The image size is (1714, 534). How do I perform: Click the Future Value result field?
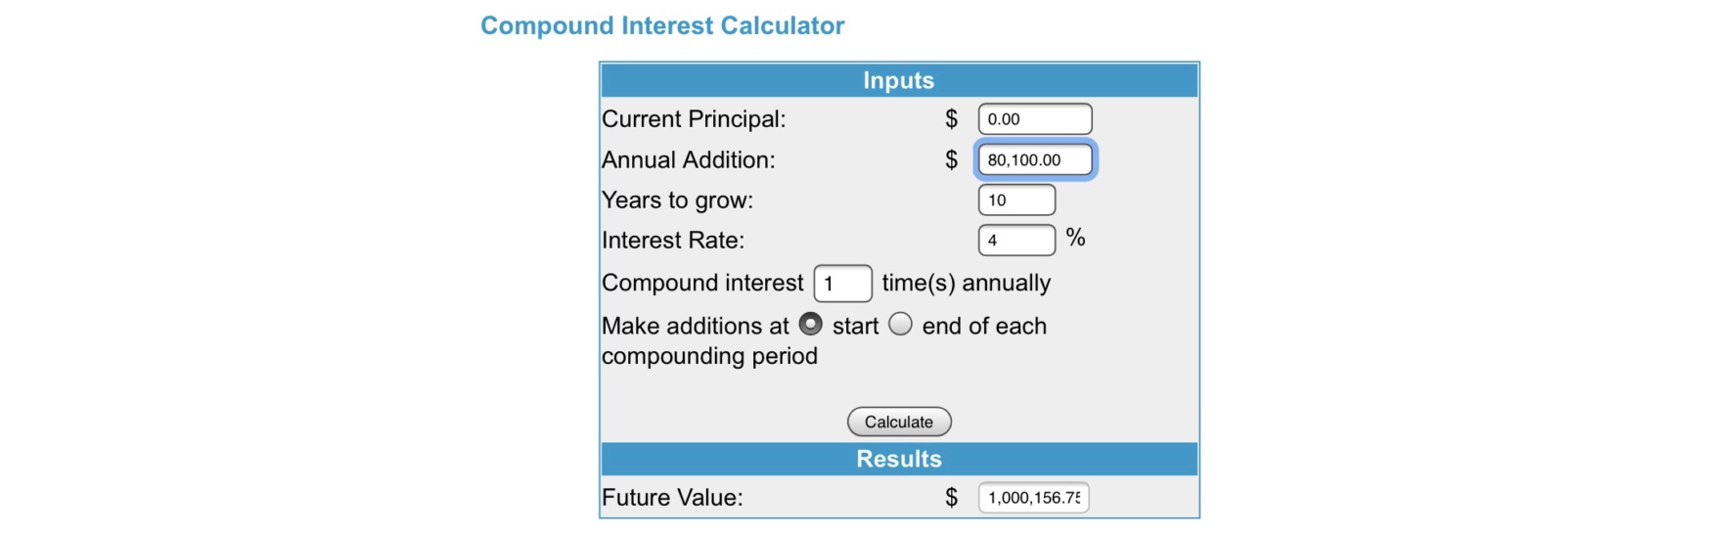[x=1033, y=498]
